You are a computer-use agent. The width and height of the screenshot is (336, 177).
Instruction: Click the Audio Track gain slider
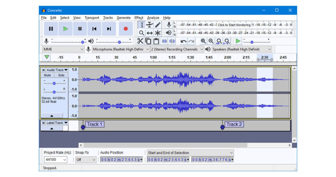coord(54,84)
